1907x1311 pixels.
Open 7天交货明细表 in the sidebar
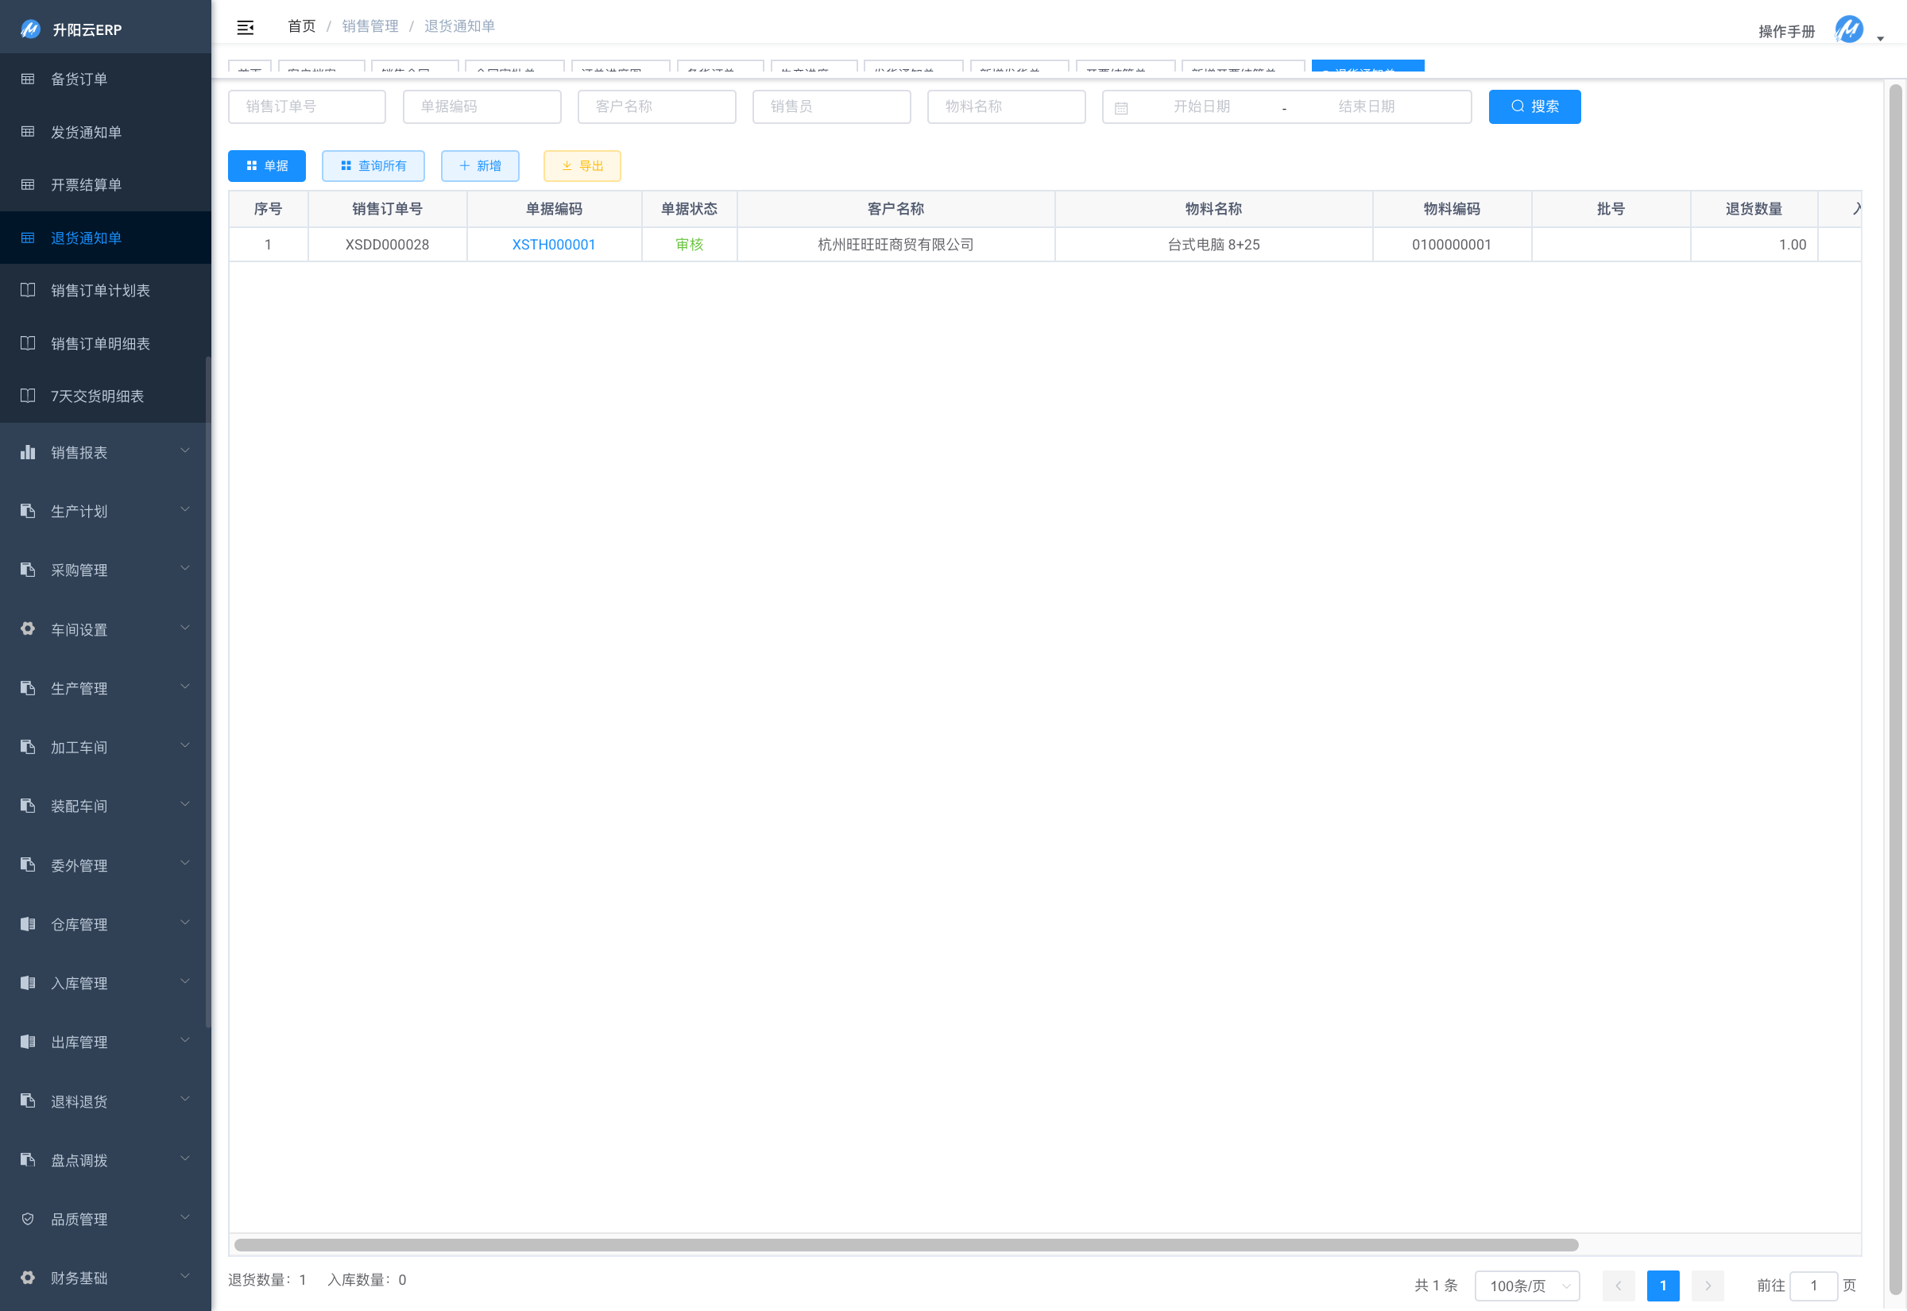pyautogui.click(x=97, y=396)
